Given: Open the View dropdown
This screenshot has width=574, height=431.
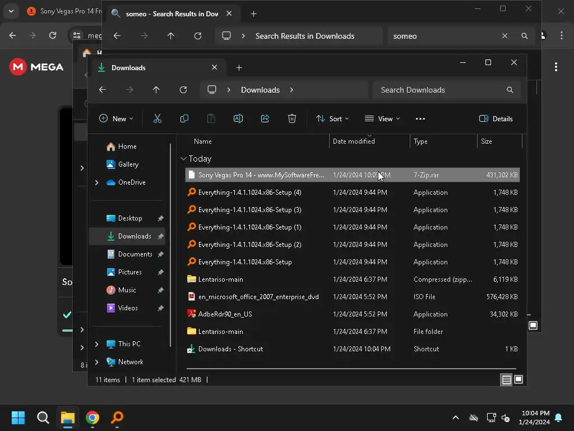Looking at the screenshot, I should (382, 119).
